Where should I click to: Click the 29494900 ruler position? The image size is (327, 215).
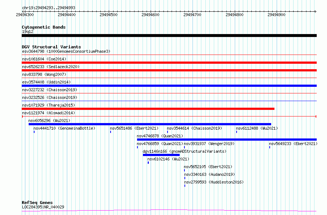(276, 15)
